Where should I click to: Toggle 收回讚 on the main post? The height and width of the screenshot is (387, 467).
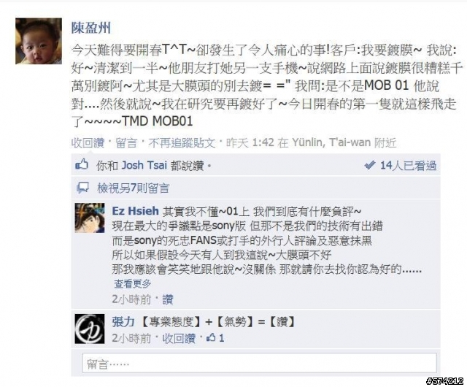coord(88,143)
